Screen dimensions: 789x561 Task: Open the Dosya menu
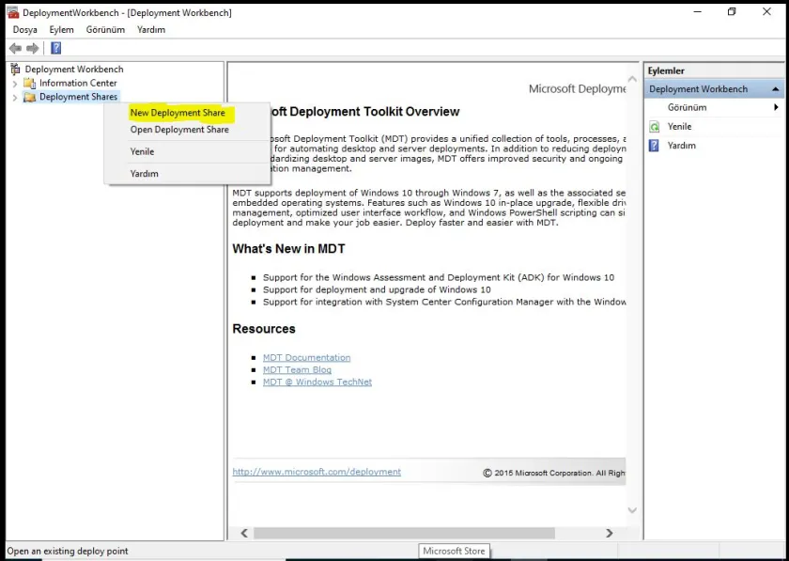(25, 29)
